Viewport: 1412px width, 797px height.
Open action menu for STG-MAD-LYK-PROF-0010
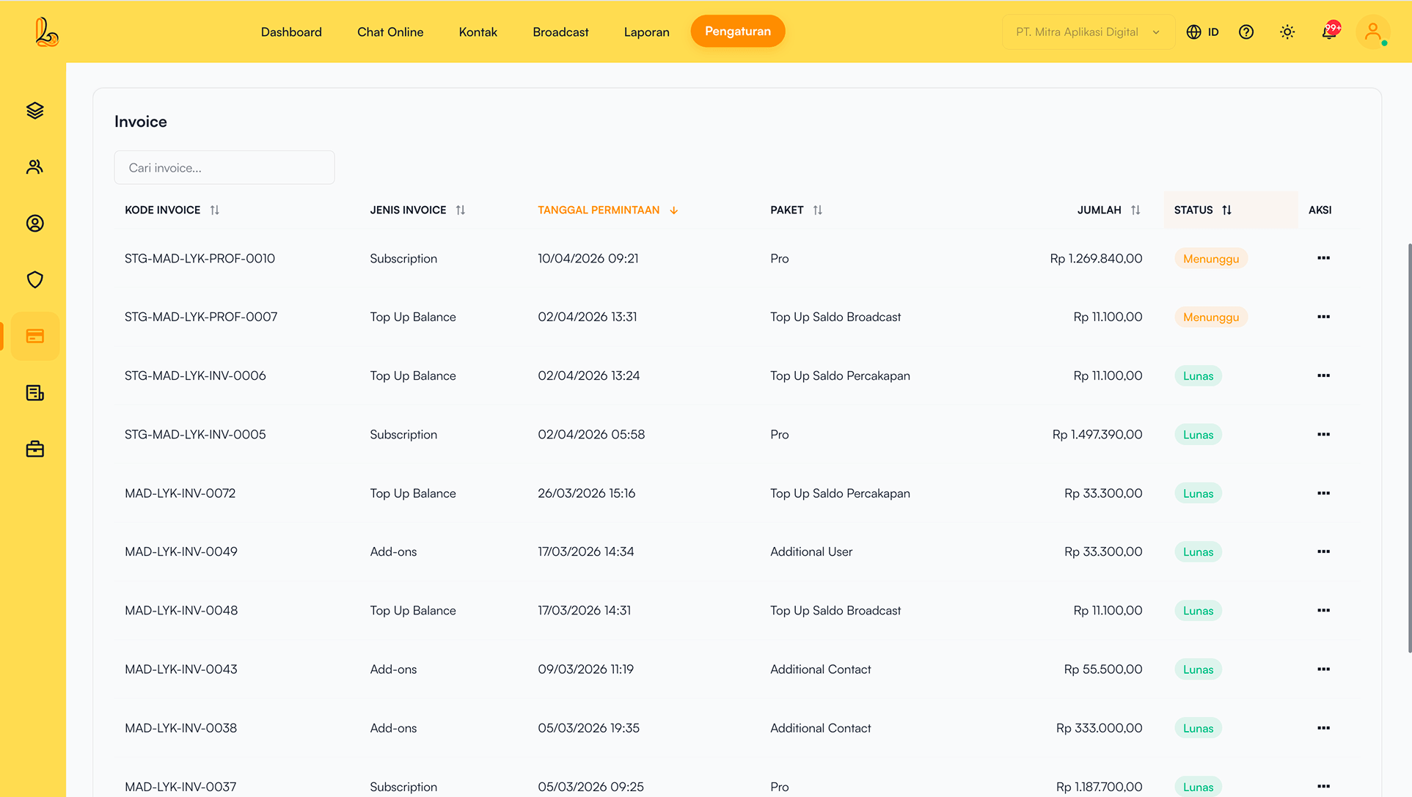(1323, 258)
